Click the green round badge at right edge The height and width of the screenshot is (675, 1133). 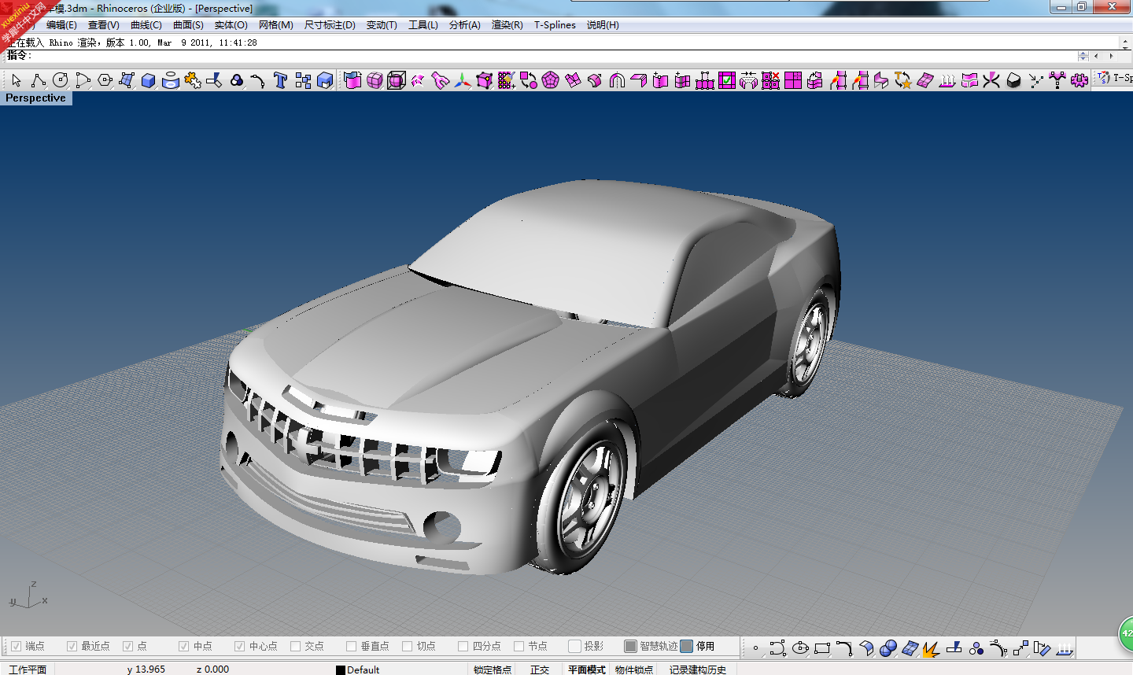coord(1126,633)
